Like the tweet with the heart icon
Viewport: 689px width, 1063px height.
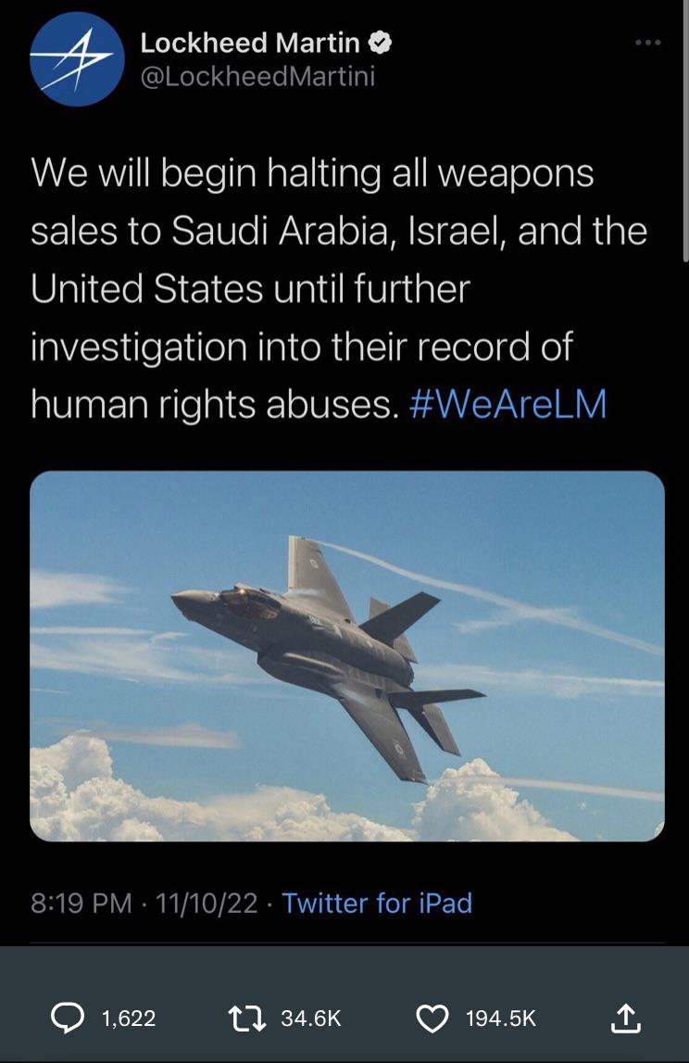[432, 1019]
